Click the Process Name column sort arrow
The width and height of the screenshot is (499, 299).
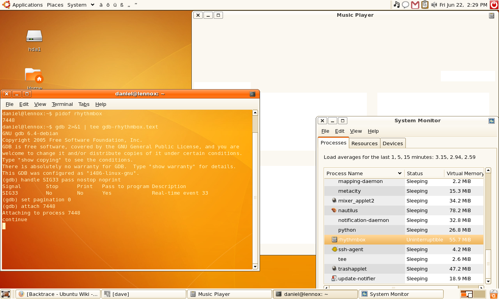400,173
